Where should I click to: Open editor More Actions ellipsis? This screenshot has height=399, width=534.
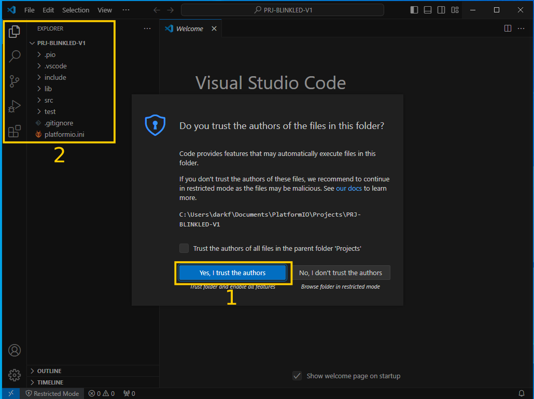[x=521, y=28]
